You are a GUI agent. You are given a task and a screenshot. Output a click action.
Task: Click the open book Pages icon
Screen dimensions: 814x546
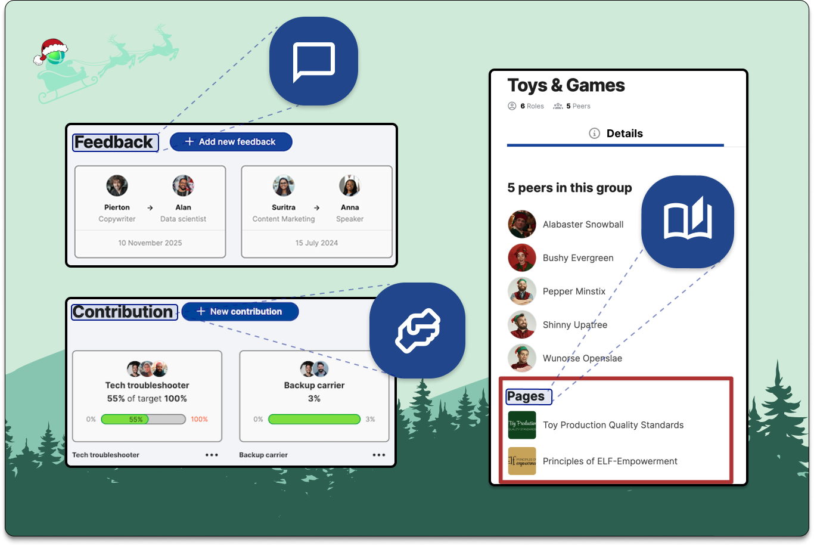tap(687, 221)
